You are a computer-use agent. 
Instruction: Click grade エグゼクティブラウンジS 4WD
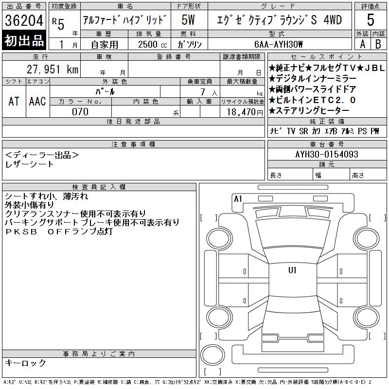pyautogui.click(x=279, y=20)
